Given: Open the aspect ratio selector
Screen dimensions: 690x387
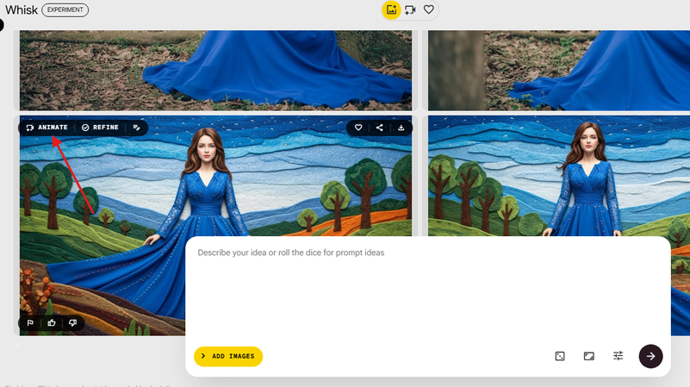Looking at the screenshot, I should 589,356.
